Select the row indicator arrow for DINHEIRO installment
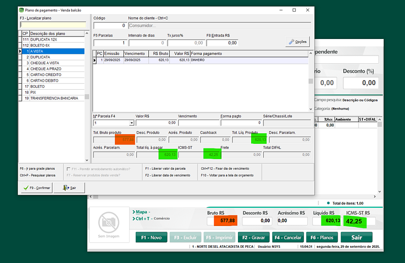The image size is (405, 263). click(x=94, y=60)
